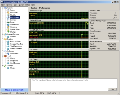120x95 pixels.
Task: Click the I/O Writes graph
Action: pyautogui.click(x=59, y=54)
